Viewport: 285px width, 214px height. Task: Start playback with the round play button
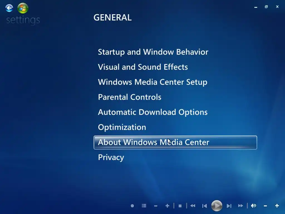[x=217, y=206]
